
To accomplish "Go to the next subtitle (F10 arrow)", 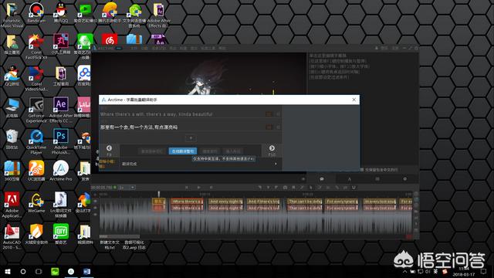I will click(x=272, y=148).
